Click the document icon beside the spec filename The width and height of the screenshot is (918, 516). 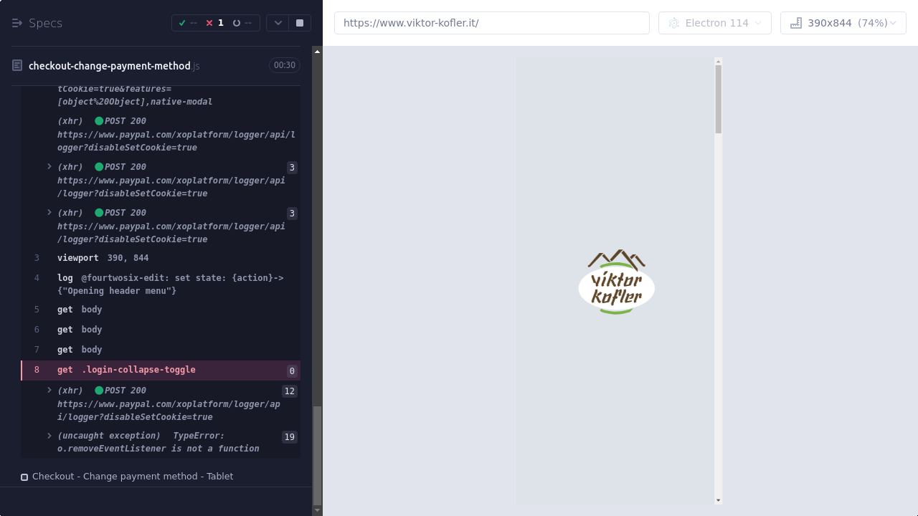tap(17, 66)
